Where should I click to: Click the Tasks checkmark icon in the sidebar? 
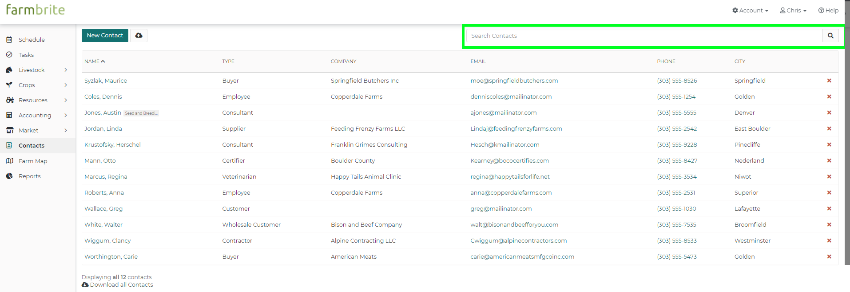click(9, 55)
